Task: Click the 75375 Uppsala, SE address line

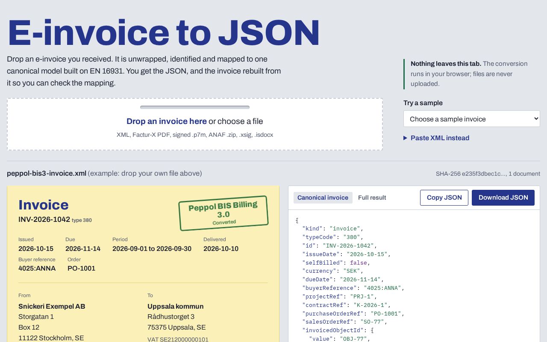Action: pyautogui.click(x=176, y=327)
